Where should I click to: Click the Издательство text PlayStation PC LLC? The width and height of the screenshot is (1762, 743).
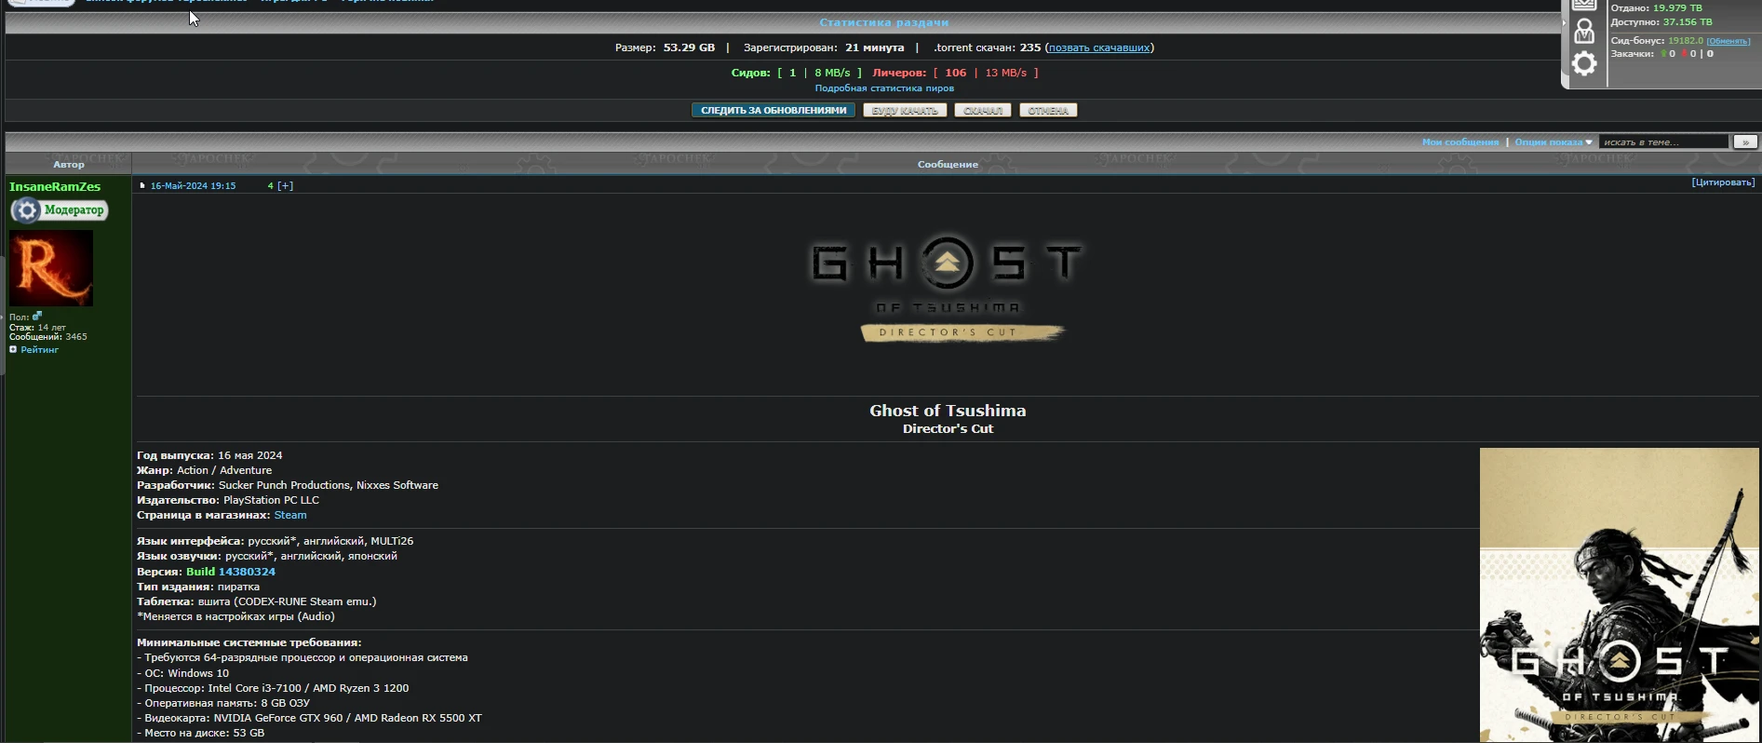(x=271, y=500)
